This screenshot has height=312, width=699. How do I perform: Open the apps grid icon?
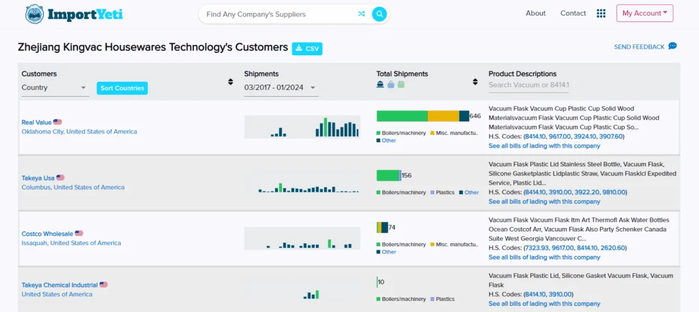click(x=601, y=14)
